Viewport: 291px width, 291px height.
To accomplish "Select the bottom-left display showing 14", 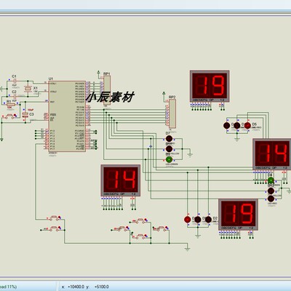I will click(x=121, y=180).
